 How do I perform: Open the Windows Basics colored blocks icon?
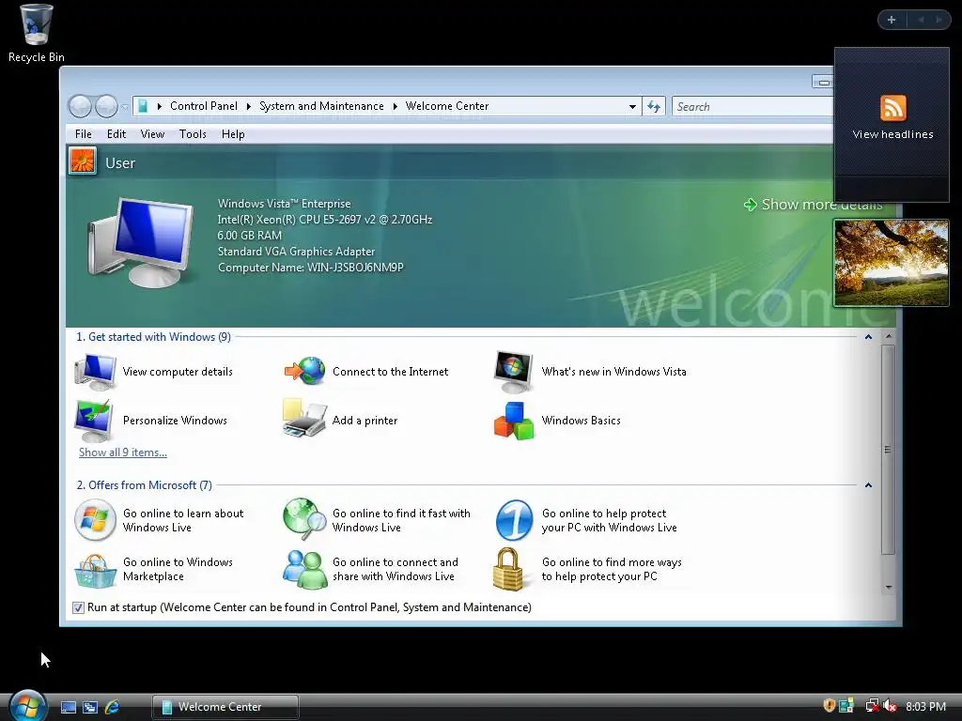click(514, 421)
